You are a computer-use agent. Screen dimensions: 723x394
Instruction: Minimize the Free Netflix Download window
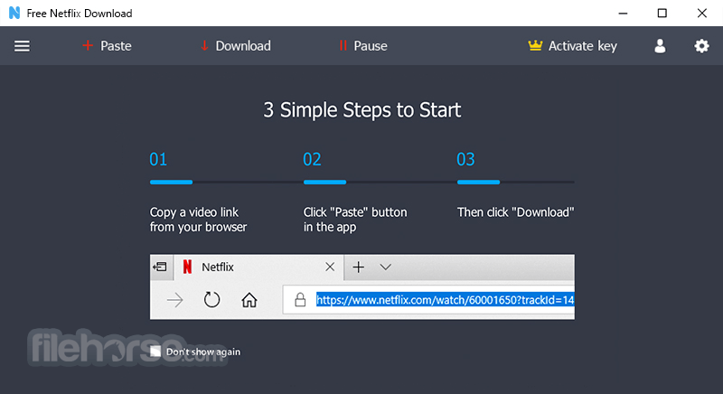pos(623,14)
